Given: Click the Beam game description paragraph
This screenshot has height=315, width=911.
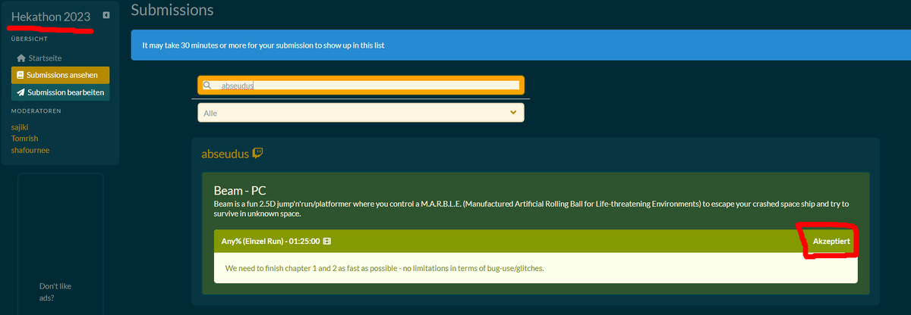Looking at the screenshot, I should pyautogui.click(x=531, y=209).
